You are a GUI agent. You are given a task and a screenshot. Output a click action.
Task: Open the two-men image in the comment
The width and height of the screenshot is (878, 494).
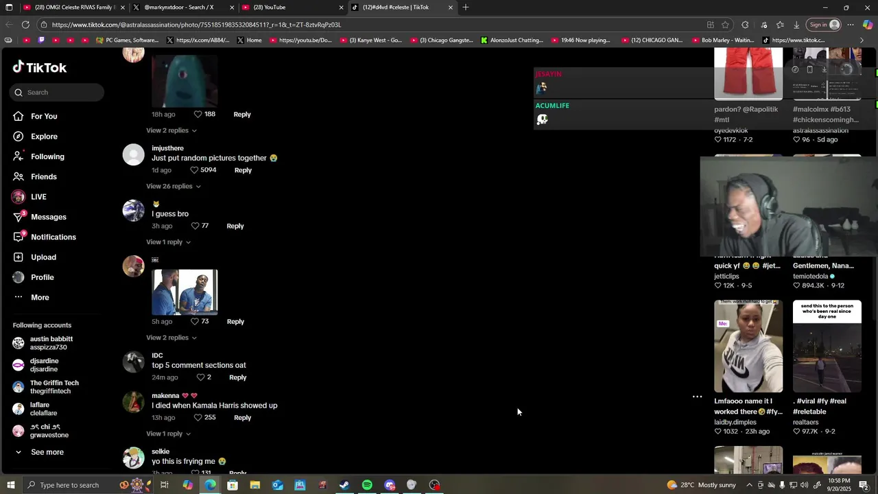point(185,292)
